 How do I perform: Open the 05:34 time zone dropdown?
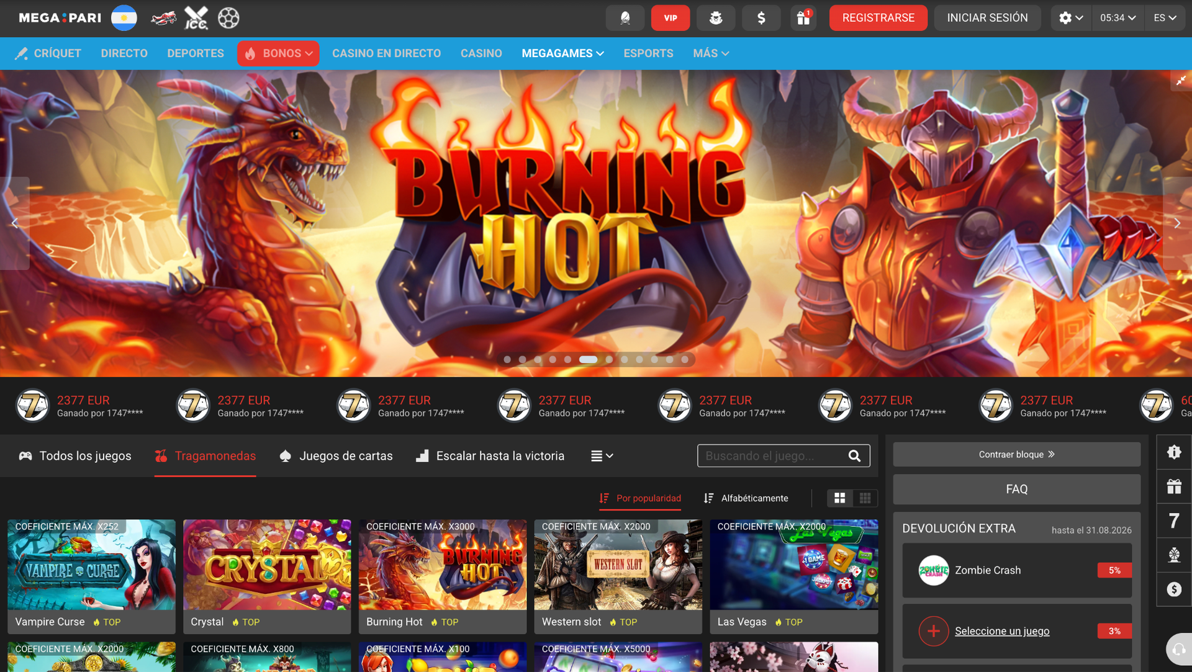[1118, 18]
